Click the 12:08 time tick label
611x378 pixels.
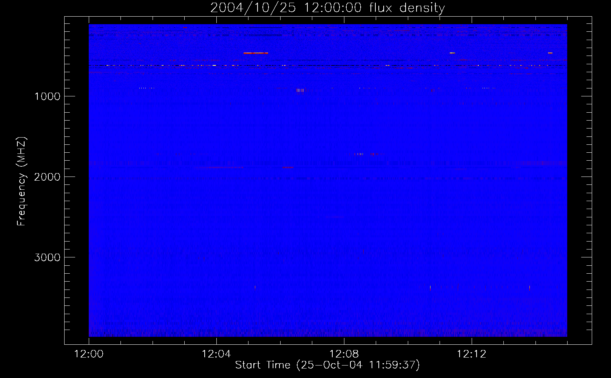344,354
